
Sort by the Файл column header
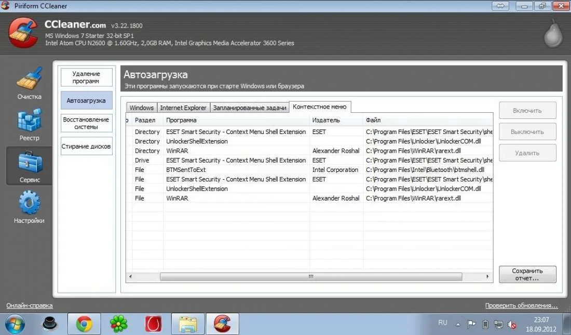(428, 120)
